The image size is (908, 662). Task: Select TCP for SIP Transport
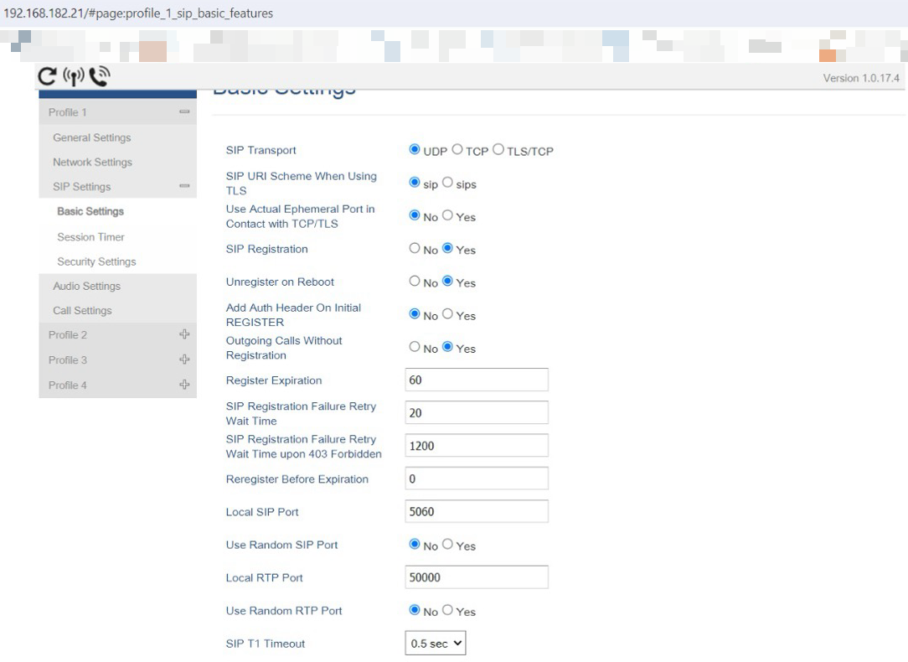click(x=457, y=150)
